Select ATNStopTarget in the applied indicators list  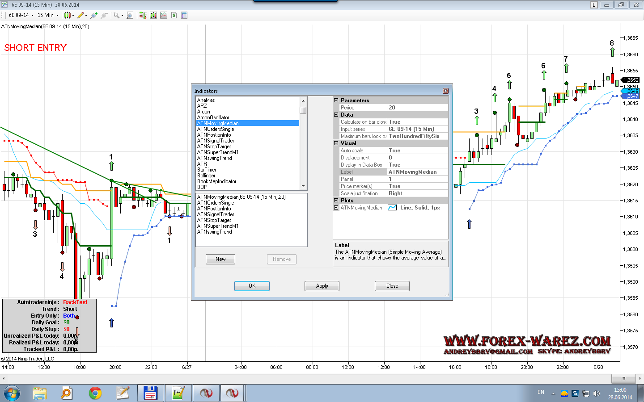(x=214, y=220)
